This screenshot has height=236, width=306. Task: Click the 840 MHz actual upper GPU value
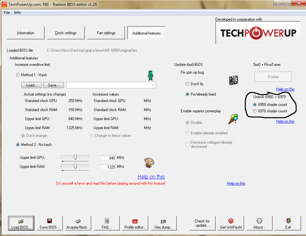75,119
